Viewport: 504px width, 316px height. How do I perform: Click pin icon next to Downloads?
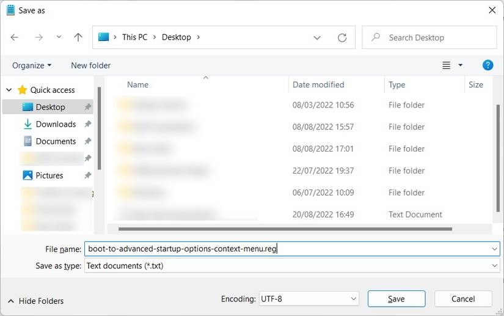pos(88,124)
